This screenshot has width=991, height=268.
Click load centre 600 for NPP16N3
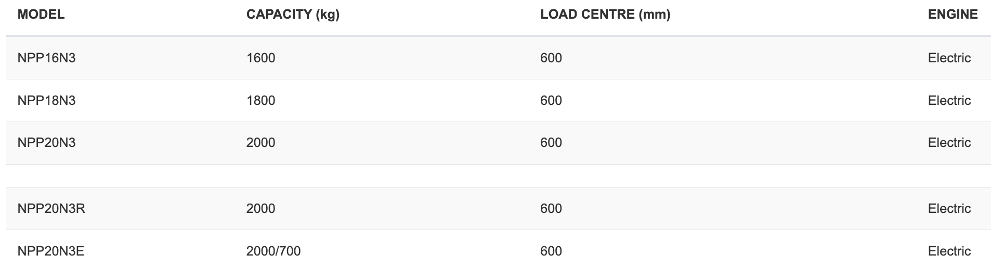pyautogui.click(x=551, y=58)
